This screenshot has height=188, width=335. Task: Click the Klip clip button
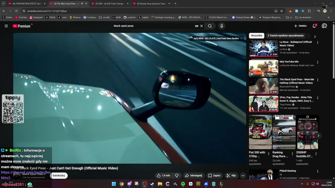[231, 175]
